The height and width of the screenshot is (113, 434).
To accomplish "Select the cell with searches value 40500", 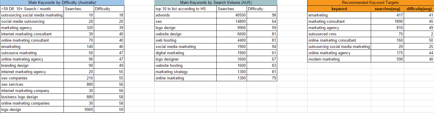I will tap(232, 15).
